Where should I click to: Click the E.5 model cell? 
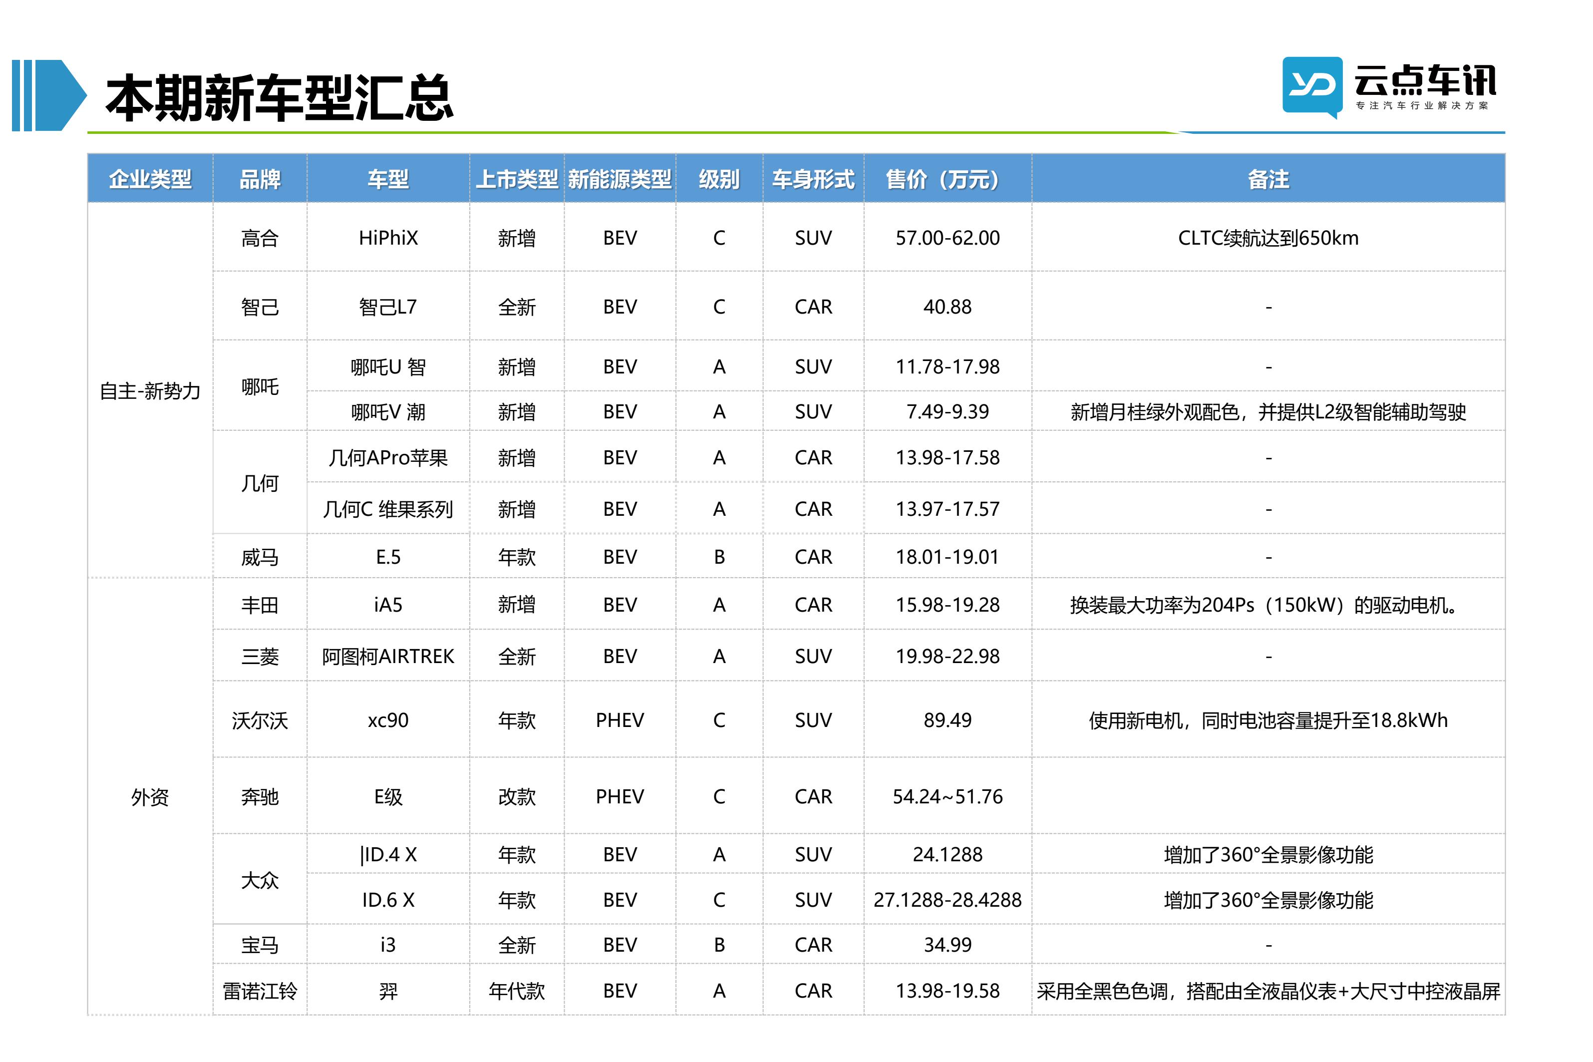click(x=388, y=557)
